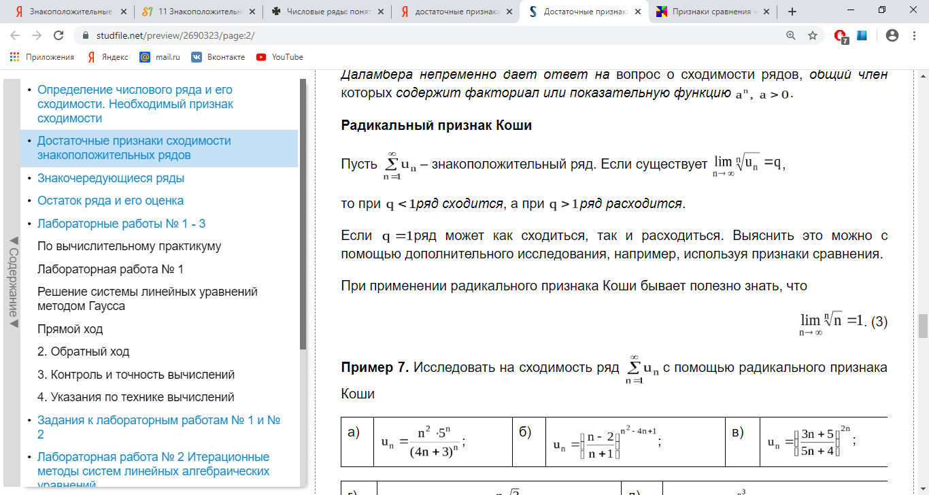The width and height of the screenshot is (929, 495).
Task: Select Лабораторная работа № 1 entry
Action: tap(110, 269)
